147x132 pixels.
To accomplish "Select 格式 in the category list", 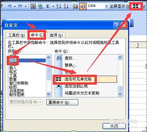I will pyautogui.click(x=13, y=72).
